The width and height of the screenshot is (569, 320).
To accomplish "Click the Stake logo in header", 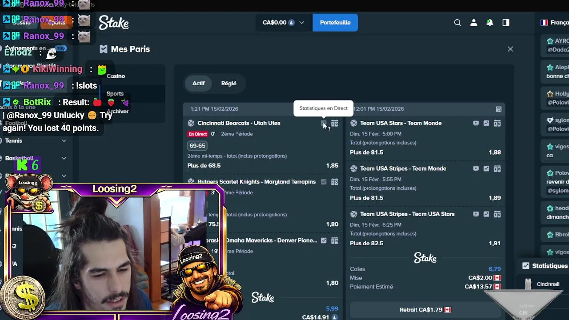I will [114, 23].
